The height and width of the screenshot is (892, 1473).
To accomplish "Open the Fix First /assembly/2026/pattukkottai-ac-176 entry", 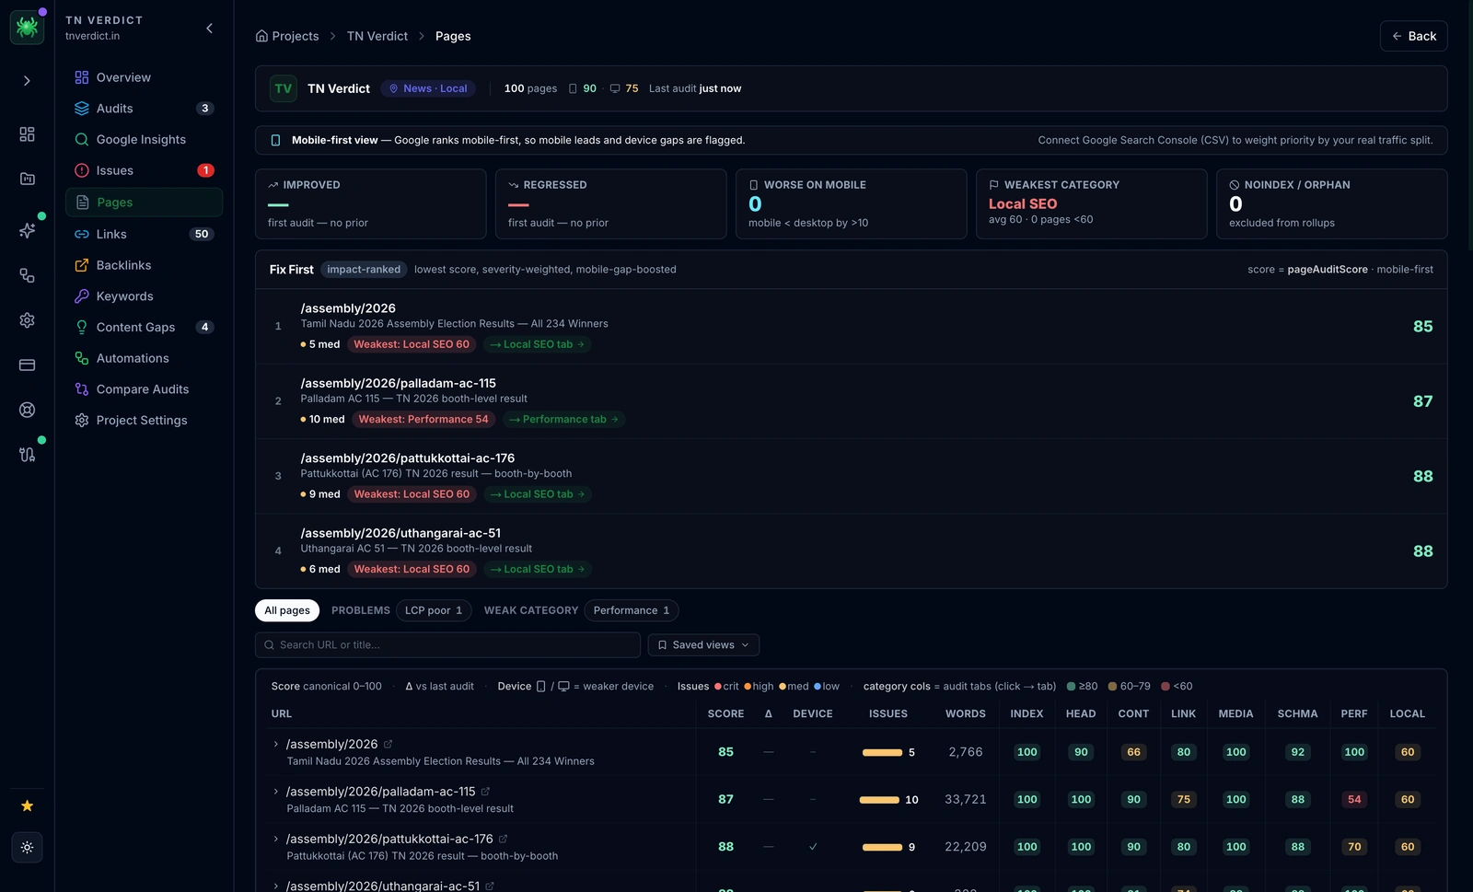I will tap(851, 477).
